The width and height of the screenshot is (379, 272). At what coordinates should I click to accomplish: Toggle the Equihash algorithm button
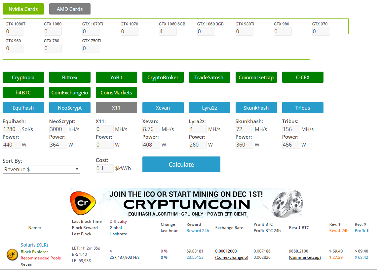(23, 108)
